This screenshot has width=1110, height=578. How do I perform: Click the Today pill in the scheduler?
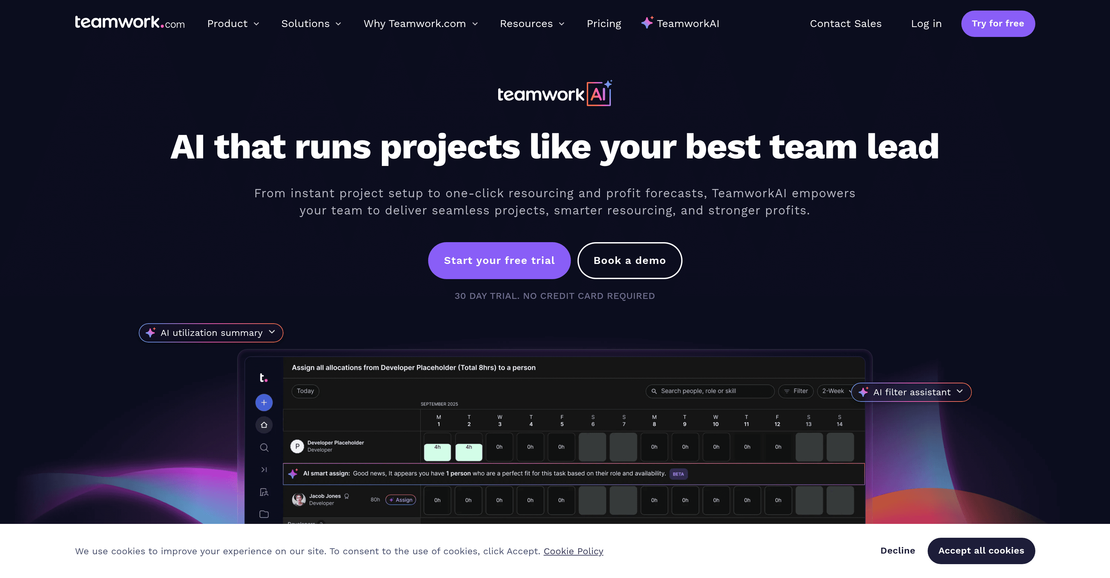[305, 391]
